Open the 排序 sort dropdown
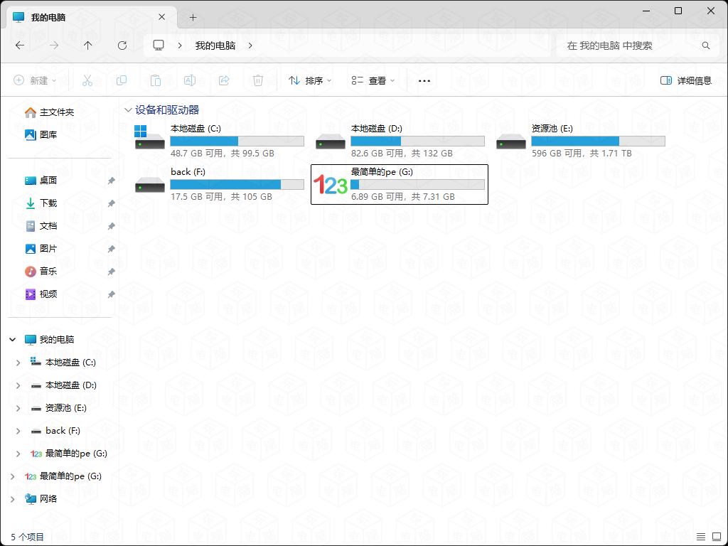The image size is (728, 546). (x=310, y=80)
